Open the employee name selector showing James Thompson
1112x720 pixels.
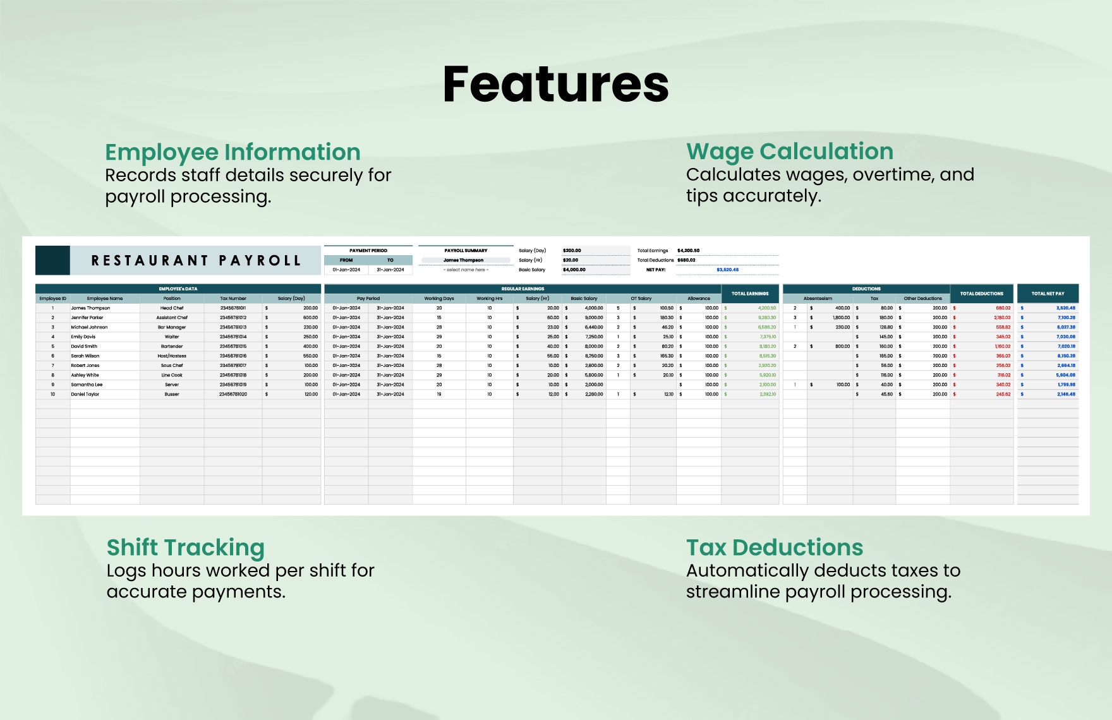tap(465, 260)
